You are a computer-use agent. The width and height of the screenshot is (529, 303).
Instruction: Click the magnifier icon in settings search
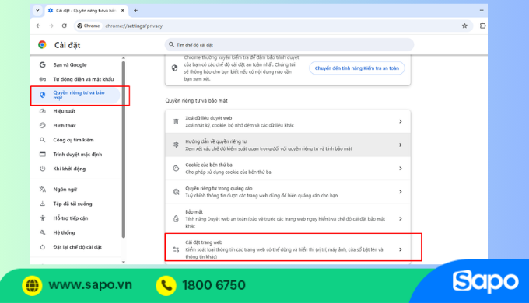click(x=171, y=44)
